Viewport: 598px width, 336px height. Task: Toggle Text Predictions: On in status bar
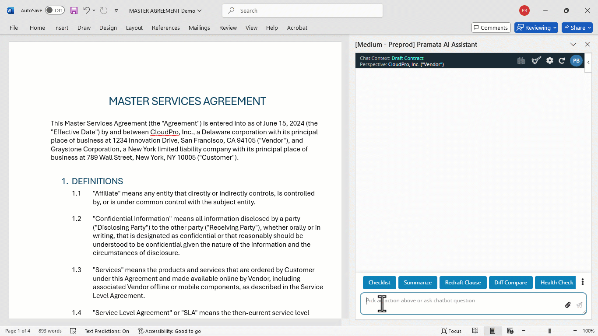tap(107, 331)
